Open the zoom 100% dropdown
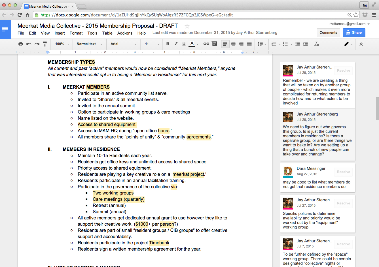The width and height of the screenshot is (379, 267). click(x=62, y=44)
